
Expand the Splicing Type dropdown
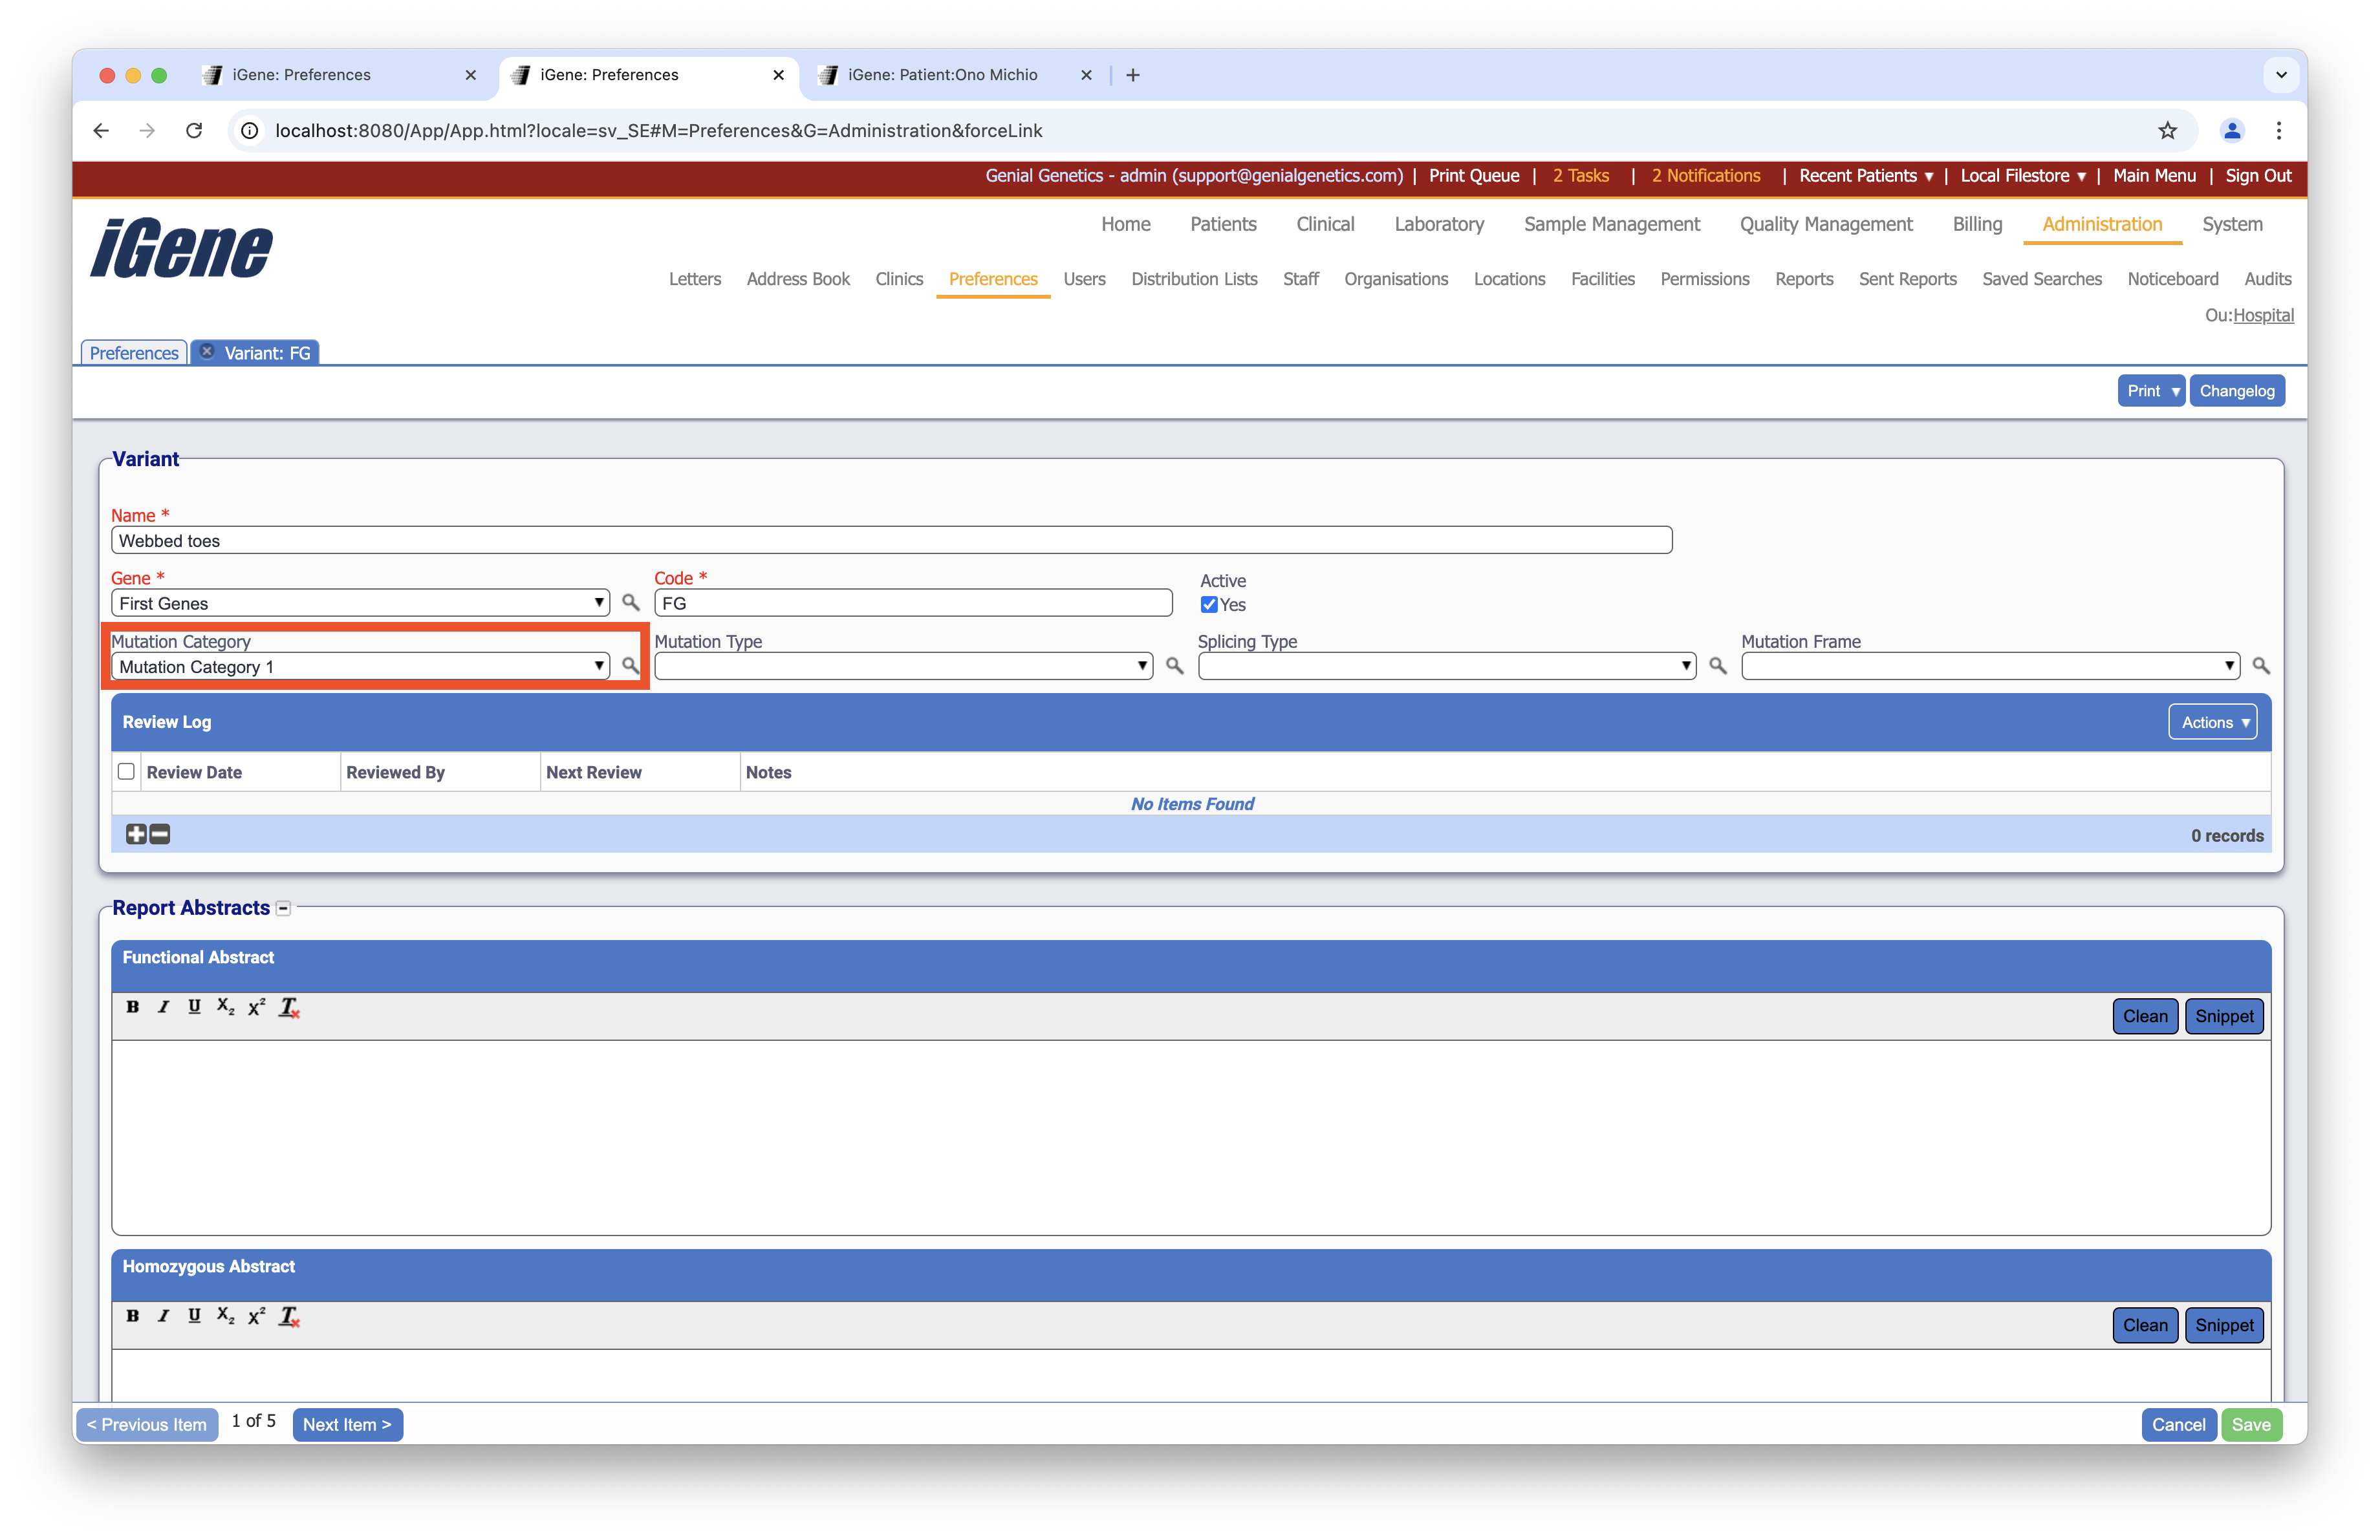[x=1446, y=667]
